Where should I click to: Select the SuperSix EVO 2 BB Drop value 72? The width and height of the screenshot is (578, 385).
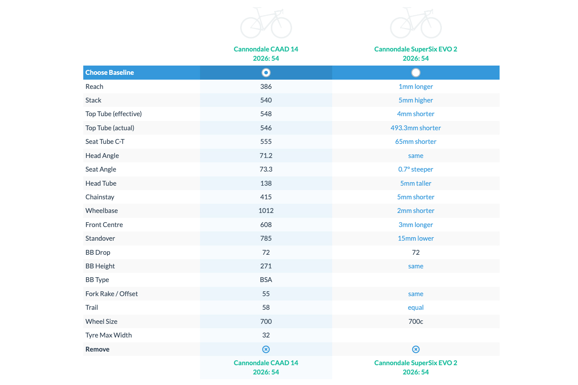[x=416, y=253]
